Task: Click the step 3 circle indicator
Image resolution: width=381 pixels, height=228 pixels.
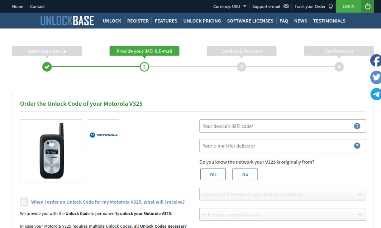Action: 242,67
